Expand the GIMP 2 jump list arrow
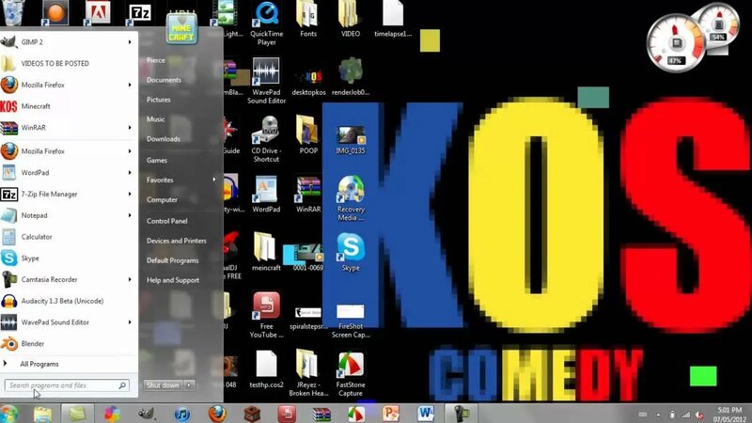 pos(130,42)
